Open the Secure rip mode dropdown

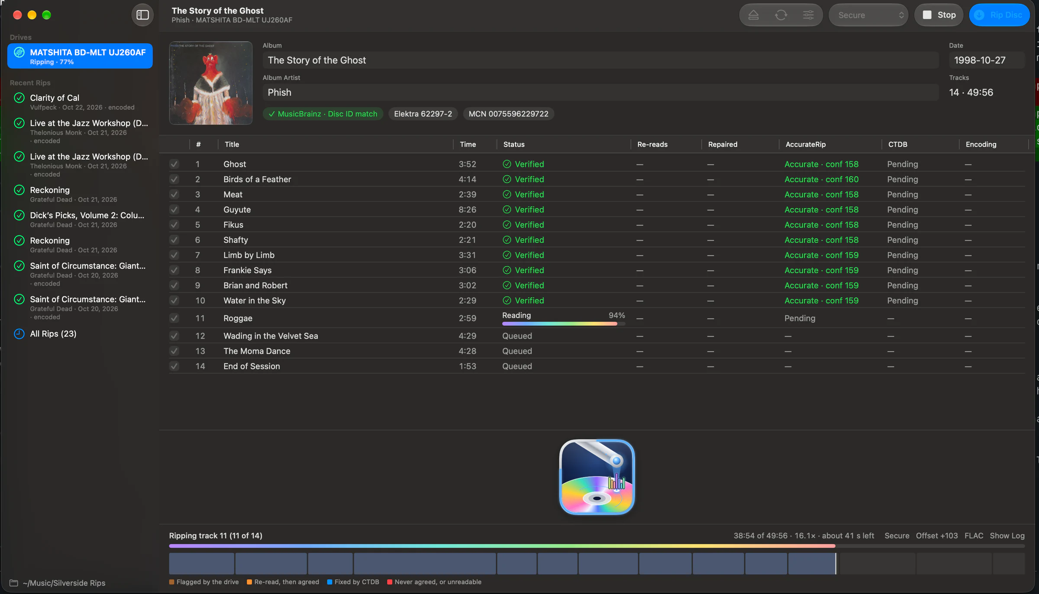pos(868,15)
